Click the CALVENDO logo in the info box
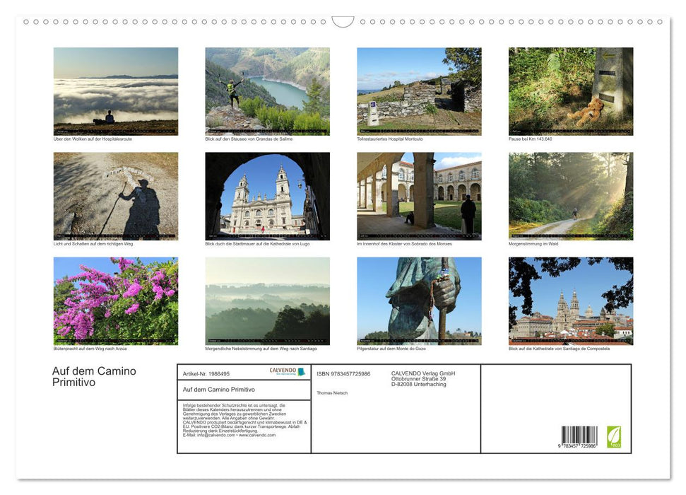Image resolution: width=686 pixels, height=495 pixels. (x=287, y=372)
